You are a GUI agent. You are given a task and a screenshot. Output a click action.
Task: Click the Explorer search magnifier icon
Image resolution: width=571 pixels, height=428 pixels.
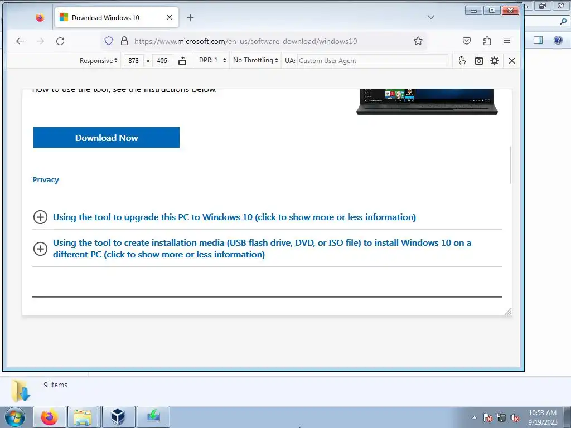point(563,22)
